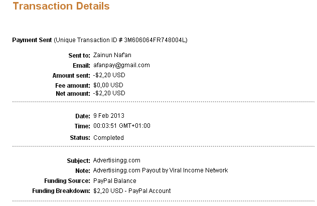This screenshot has height=206, width=317.
Task: Click the Net amount value -$2,20 USD
Action: click(109, 93)
